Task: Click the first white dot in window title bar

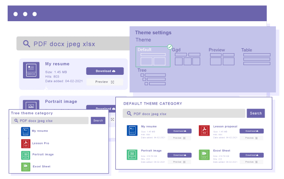Action: [16, 14]
